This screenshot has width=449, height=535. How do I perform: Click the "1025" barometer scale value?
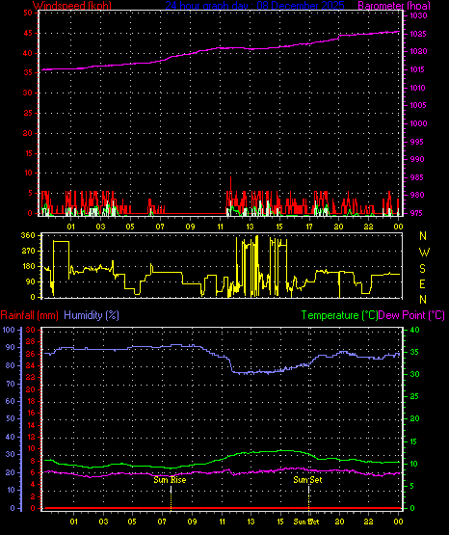[418, 34]
